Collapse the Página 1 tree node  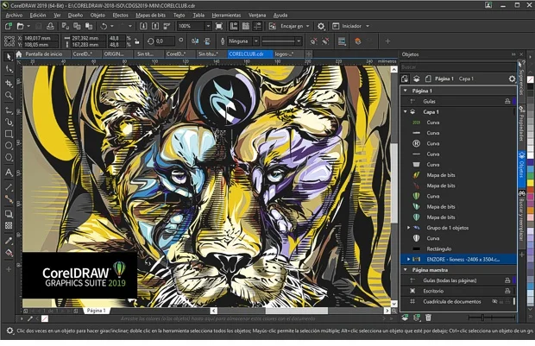coord(406,91)
